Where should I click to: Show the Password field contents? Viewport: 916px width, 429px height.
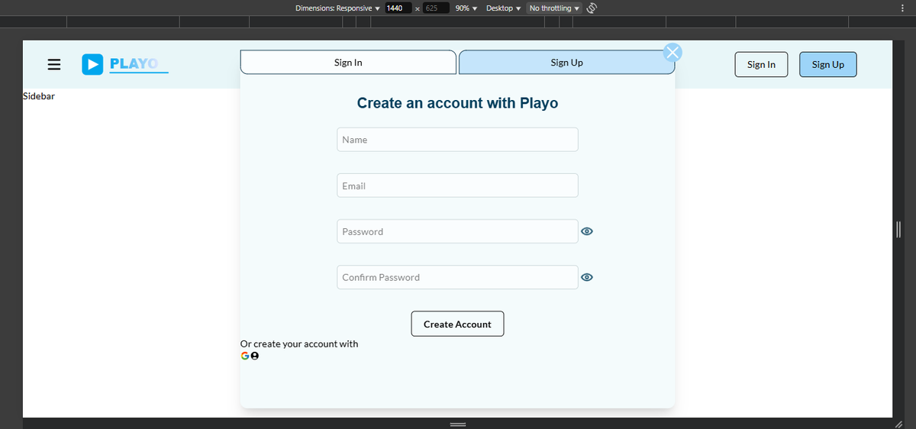tap(587, 231)
